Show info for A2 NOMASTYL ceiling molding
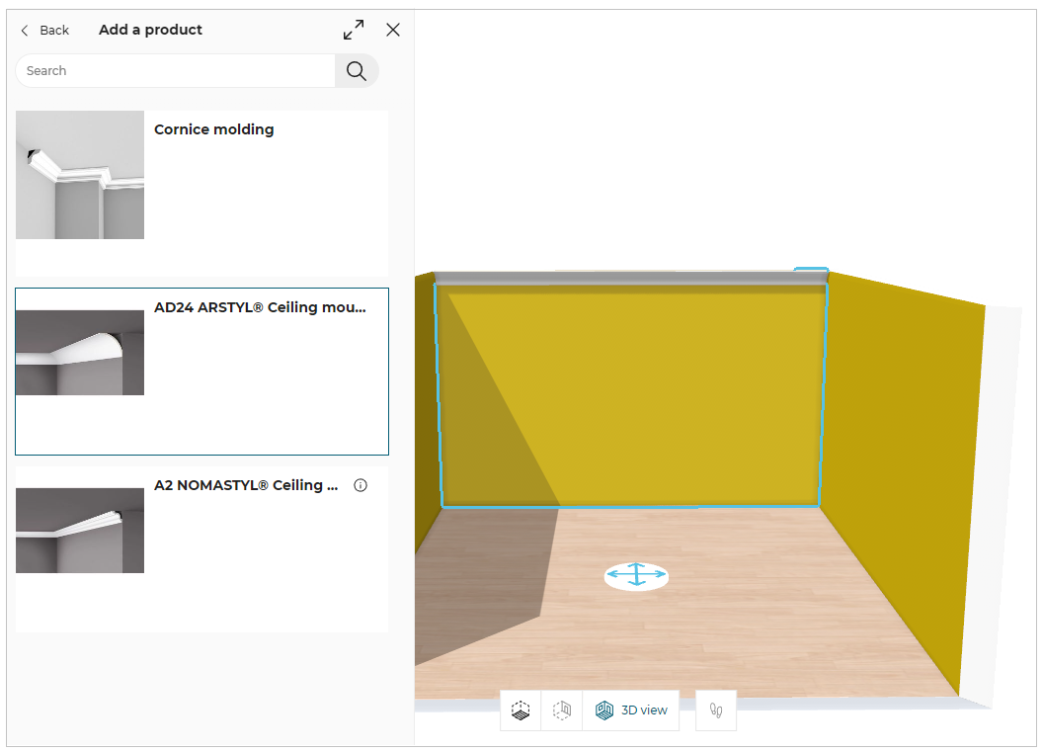The height and width of the screenshot is (752, 1043). pyautogui.click(x=361, y=485)
